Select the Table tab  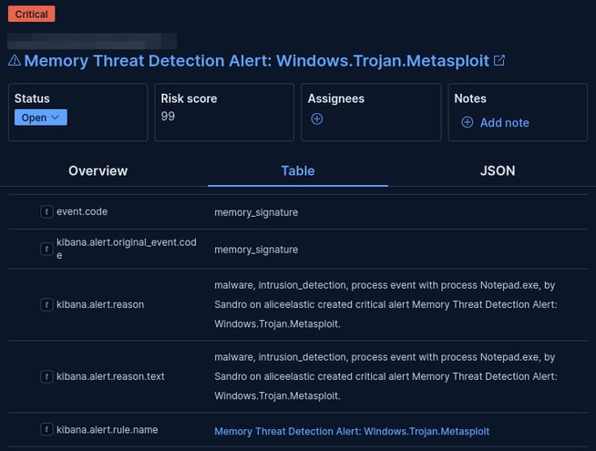tap(298, 171)
